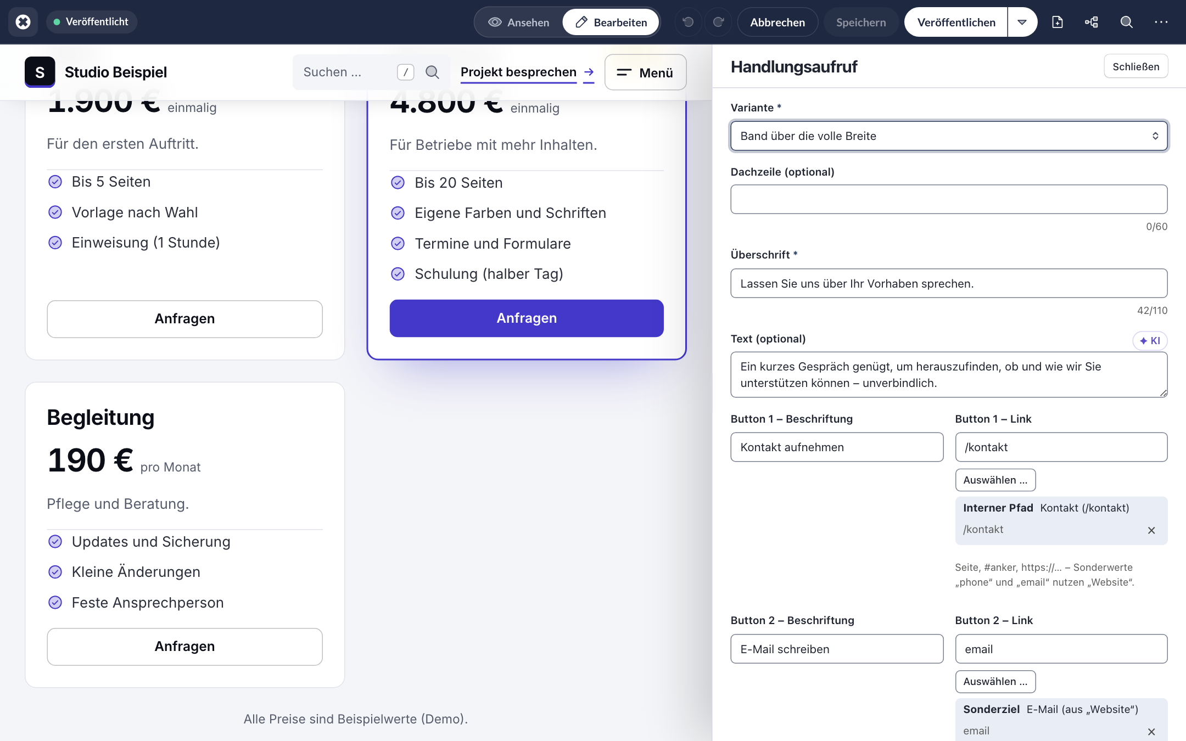The image size is (1186, 741).
Task: Open the three-dots more options menu
Action: click(1161, 22)
